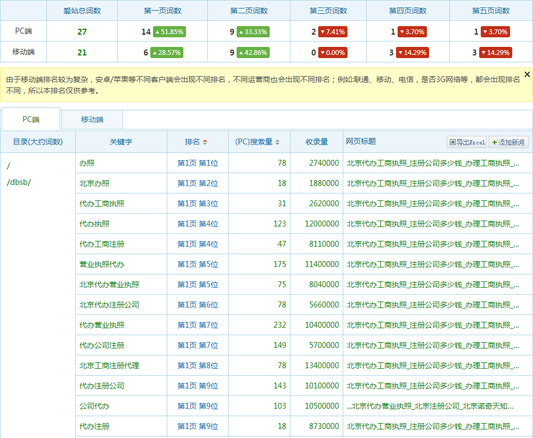Select the root / directory entry
Viewport: 533px width, 438px height.
click(x=9, y=166)
